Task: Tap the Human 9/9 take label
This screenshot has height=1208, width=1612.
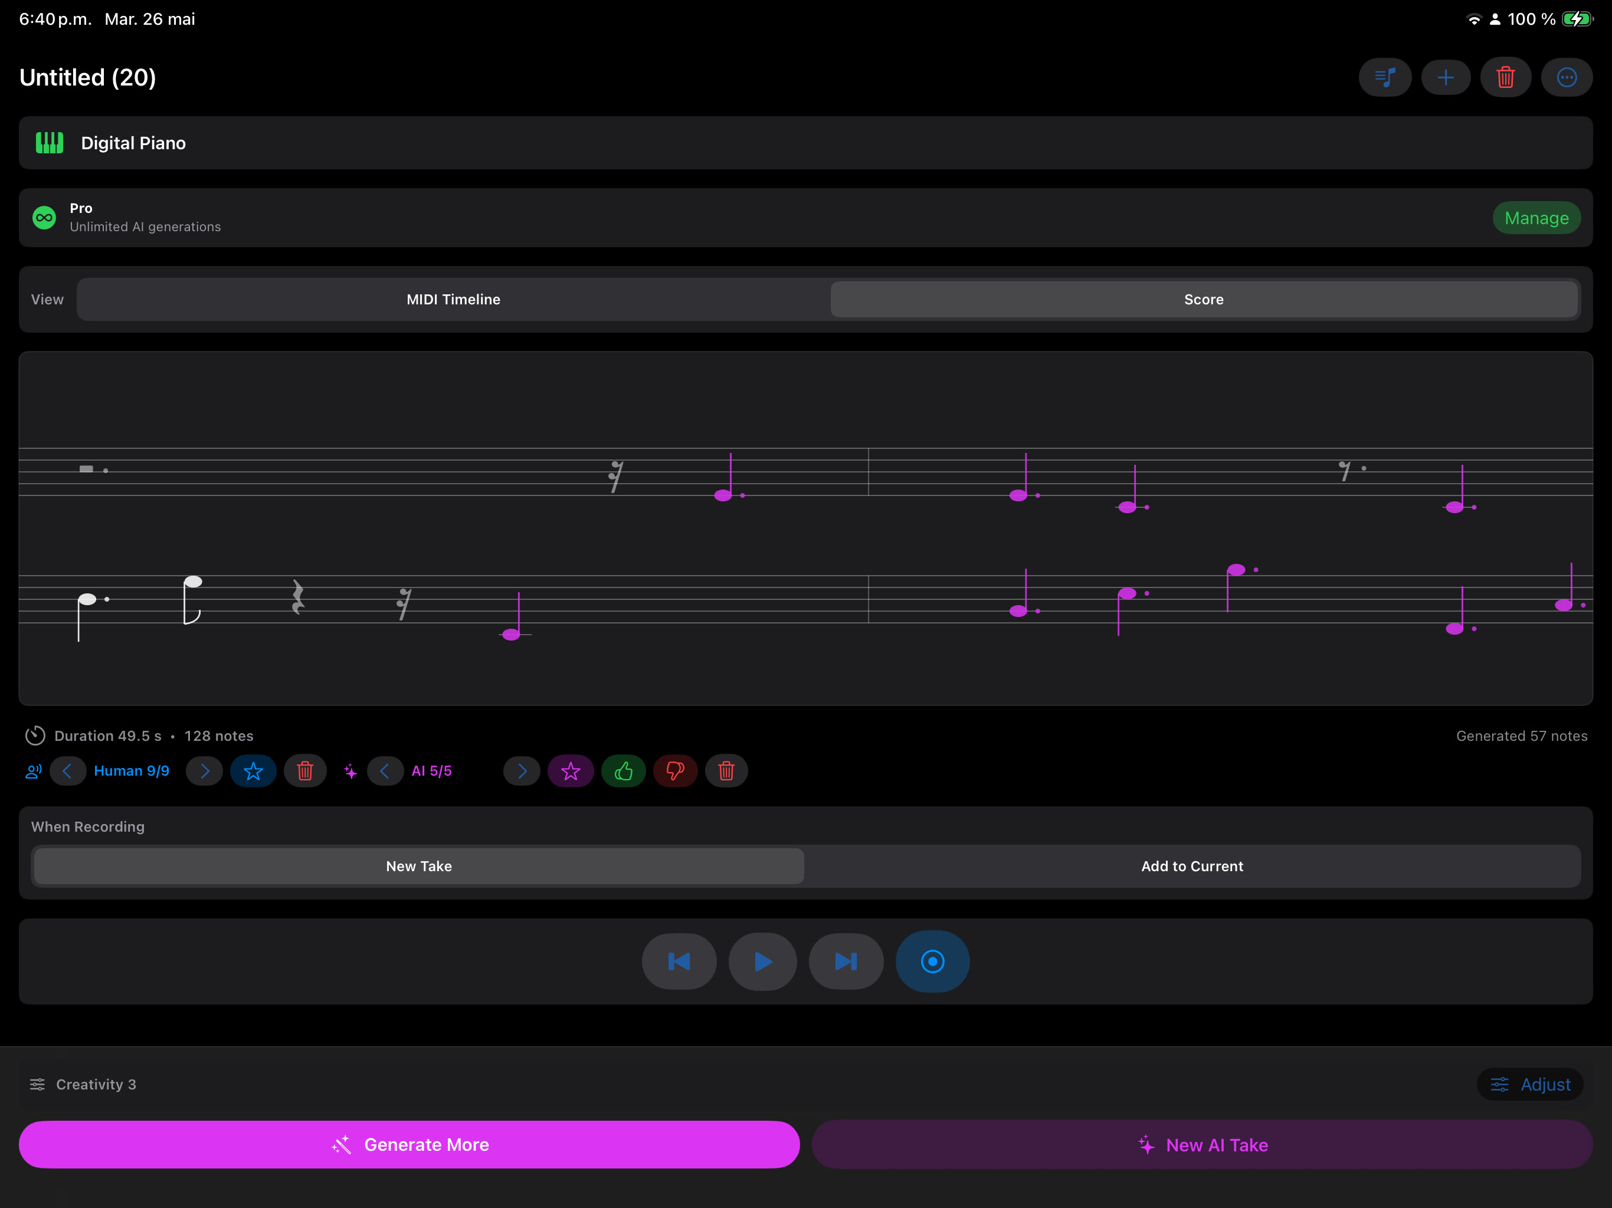Action: tap(132, 771)
